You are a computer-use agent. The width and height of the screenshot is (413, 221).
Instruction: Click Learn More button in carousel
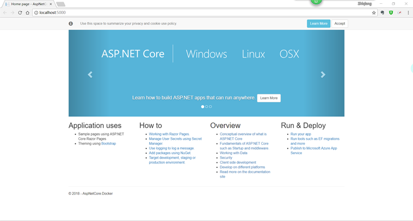269,98
